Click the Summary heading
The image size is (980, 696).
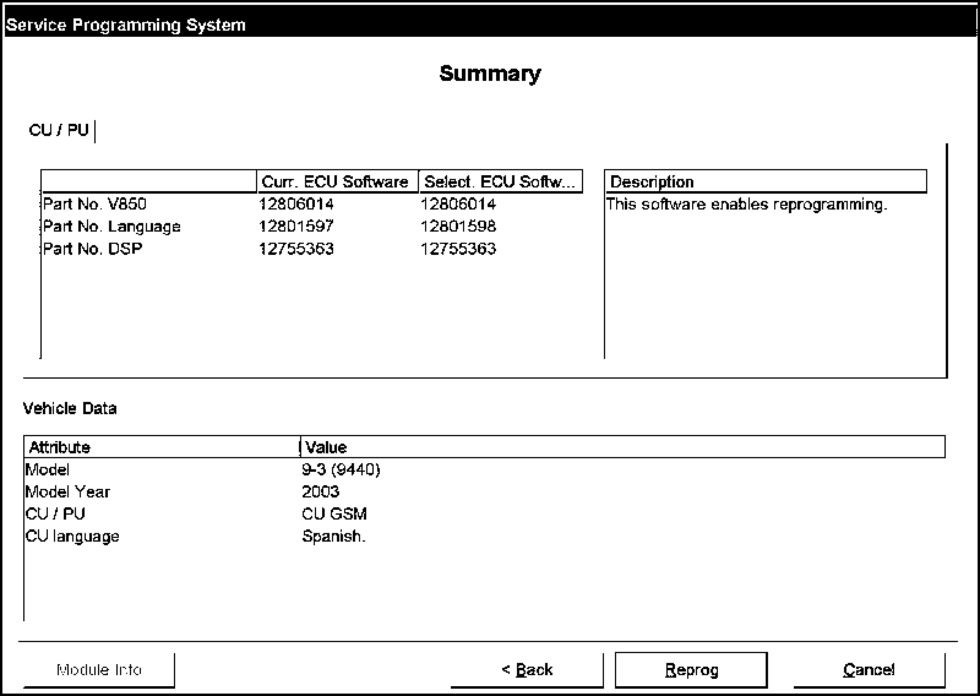490,74
